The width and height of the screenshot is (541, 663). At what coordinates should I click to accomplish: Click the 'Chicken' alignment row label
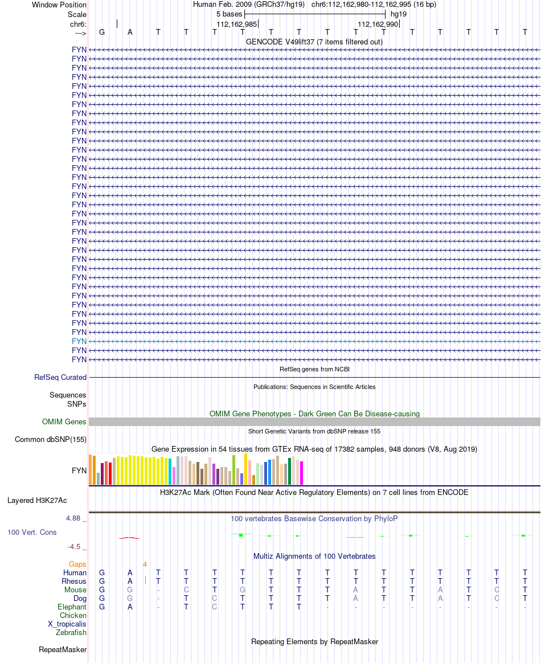click(73, 615)
